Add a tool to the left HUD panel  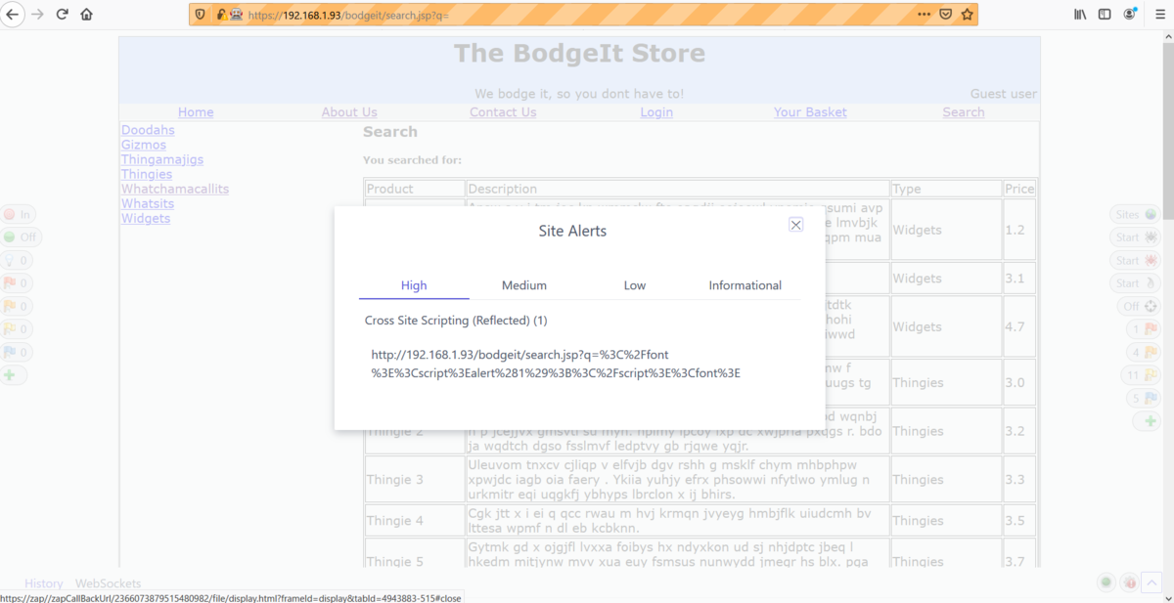click(12, 375)
